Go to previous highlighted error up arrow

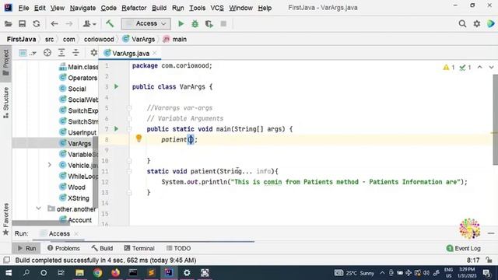pos(479,68)
